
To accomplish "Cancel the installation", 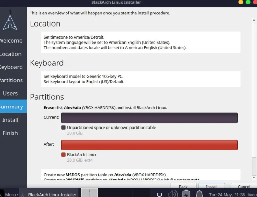I will coord(244,186).
